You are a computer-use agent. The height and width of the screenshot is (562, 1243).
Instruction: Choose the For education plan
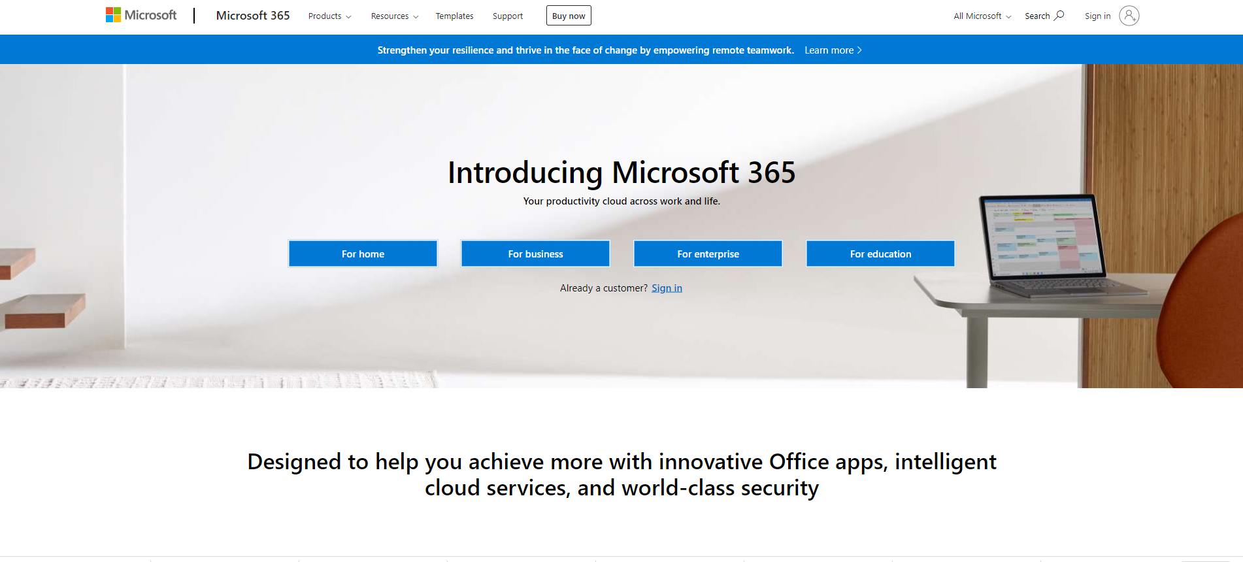coord(880,254)
